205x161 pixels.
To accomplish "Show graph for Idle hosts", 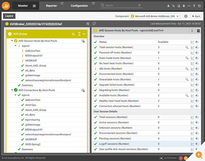I will pos(192,69).
